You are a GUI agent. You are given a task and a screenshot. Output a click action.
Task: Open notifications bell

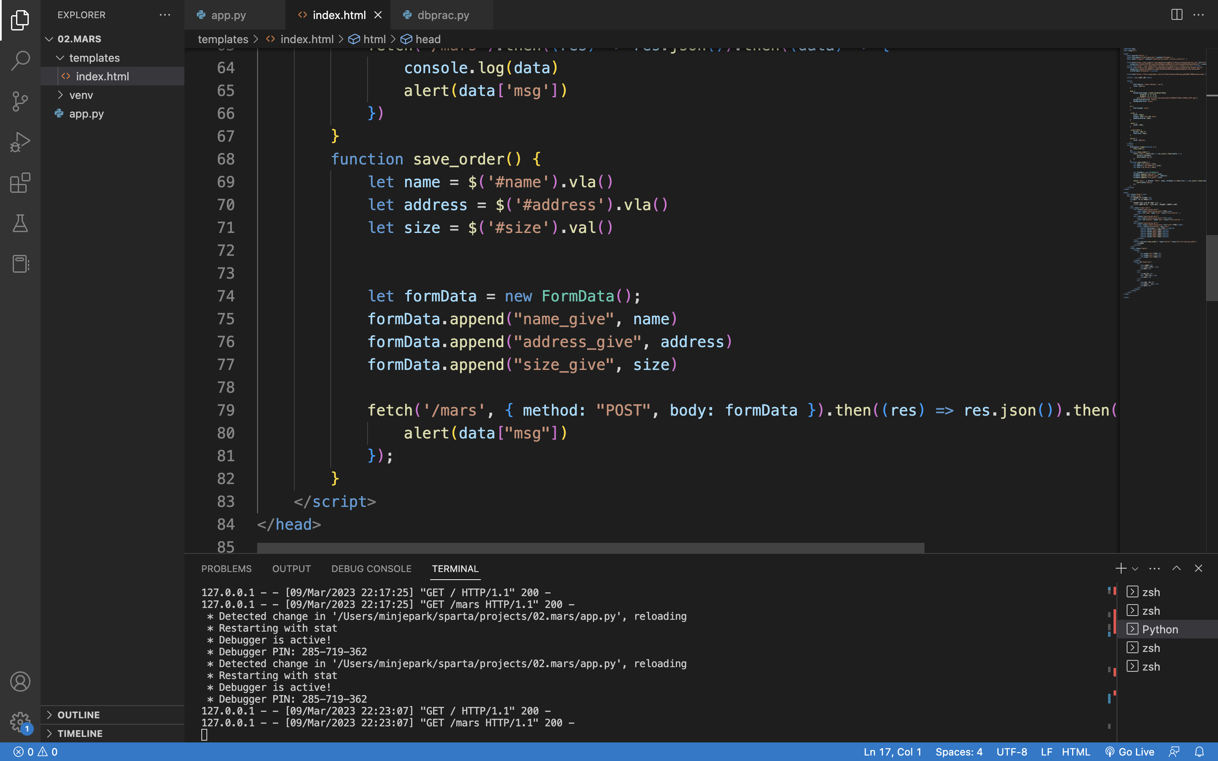coord(1199,752)
